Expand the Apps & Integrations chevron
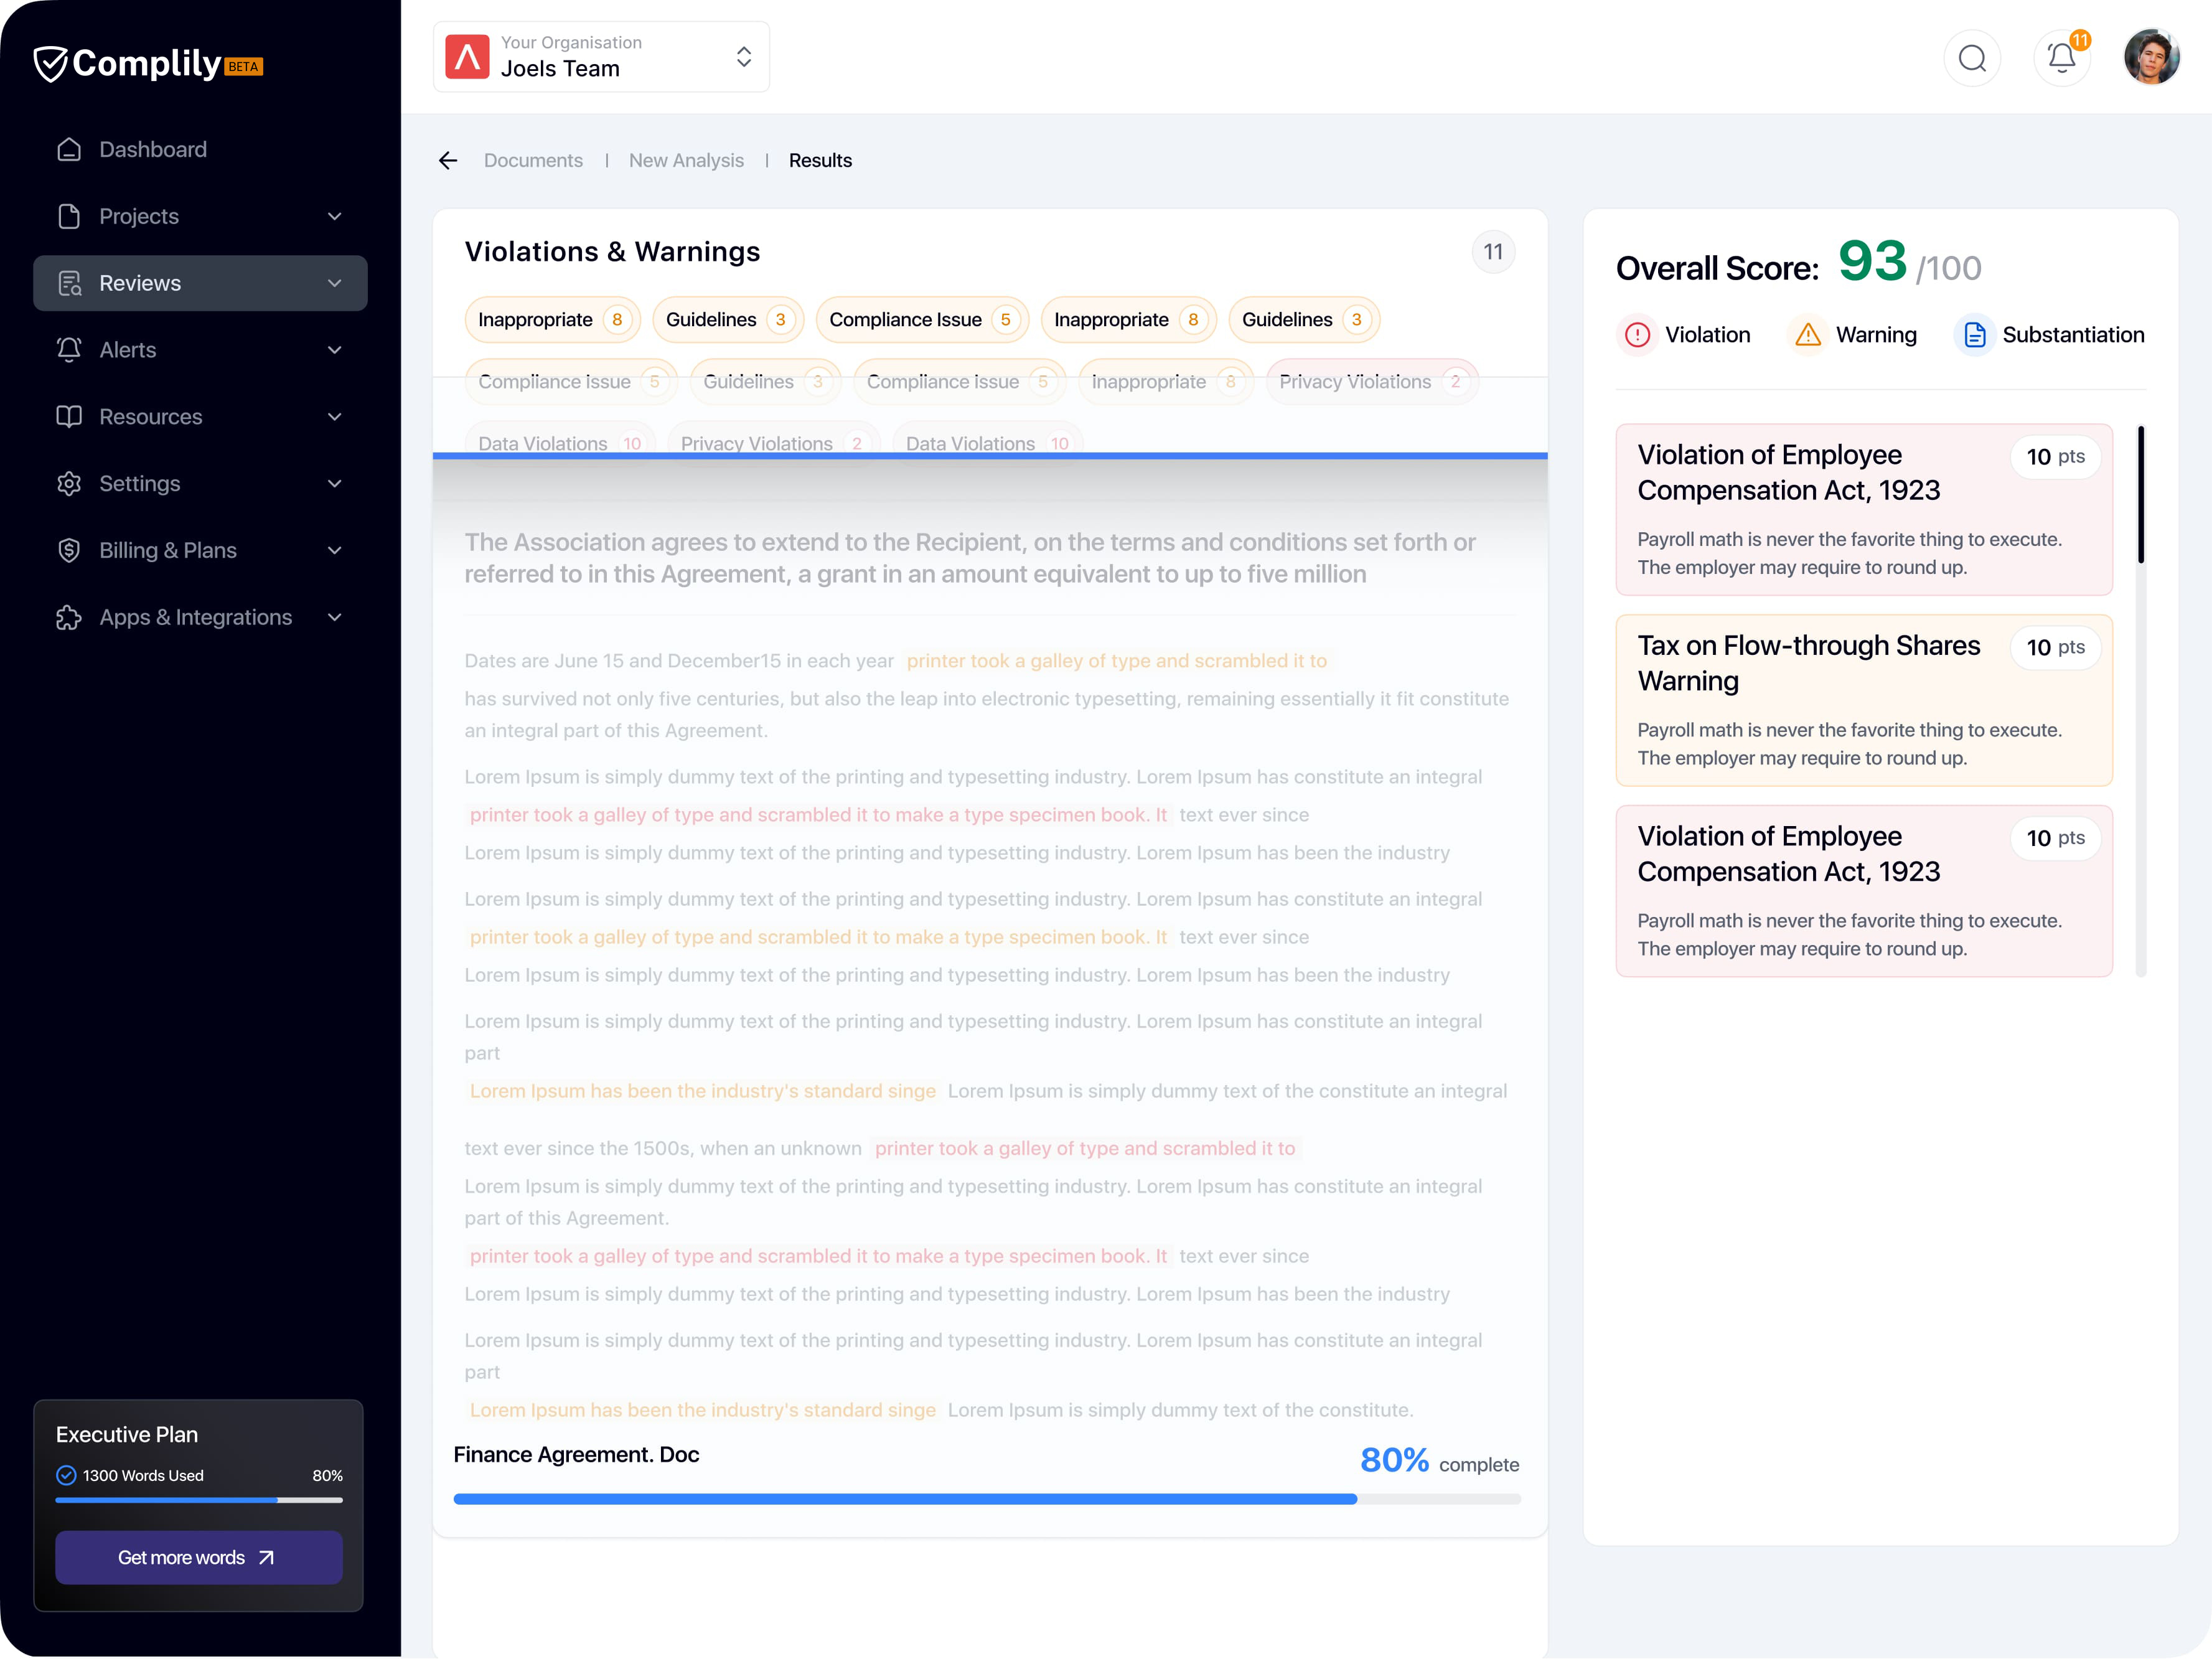The image size is (2212, 1659). [x=335, y=617]
